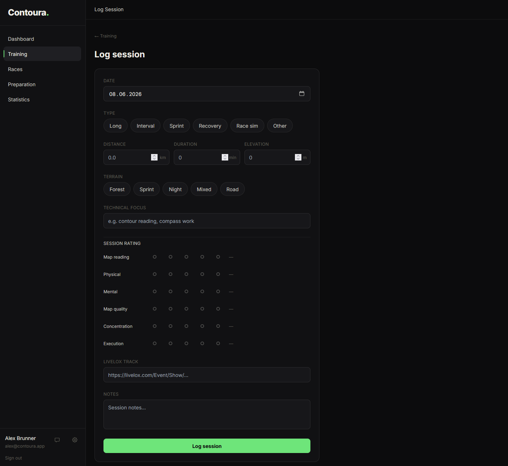Viewport: 508px width, 466px height.
Task: Click the Distance km spinner arrows
Action: point(154,157)
